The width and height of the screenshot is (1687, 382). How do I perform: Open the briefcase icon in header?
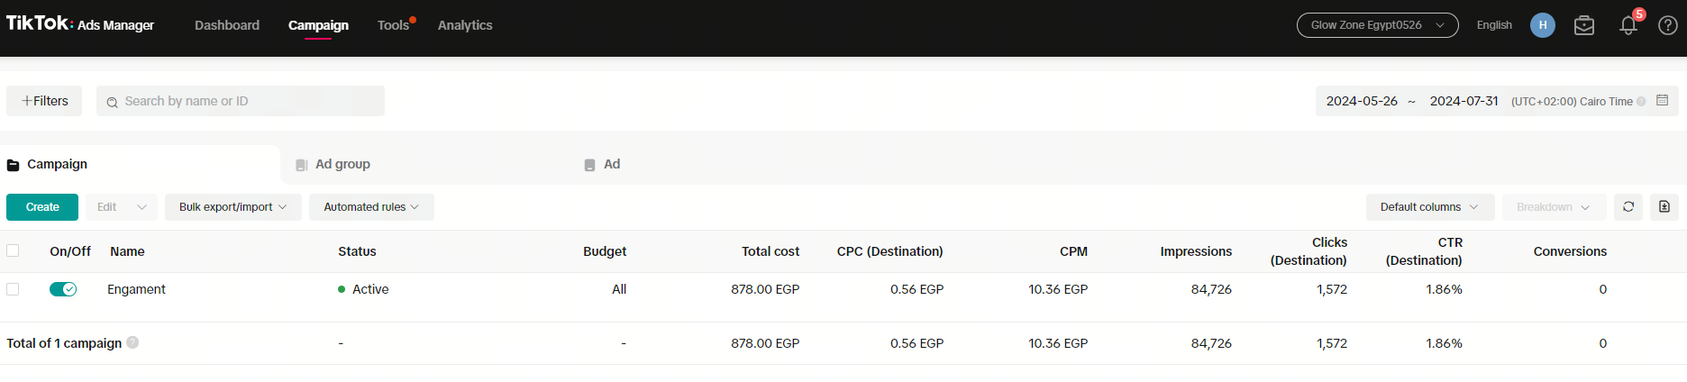(x=1584, y=26)
